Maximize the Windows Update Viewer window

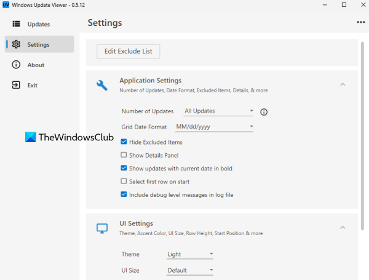[344, 5]
